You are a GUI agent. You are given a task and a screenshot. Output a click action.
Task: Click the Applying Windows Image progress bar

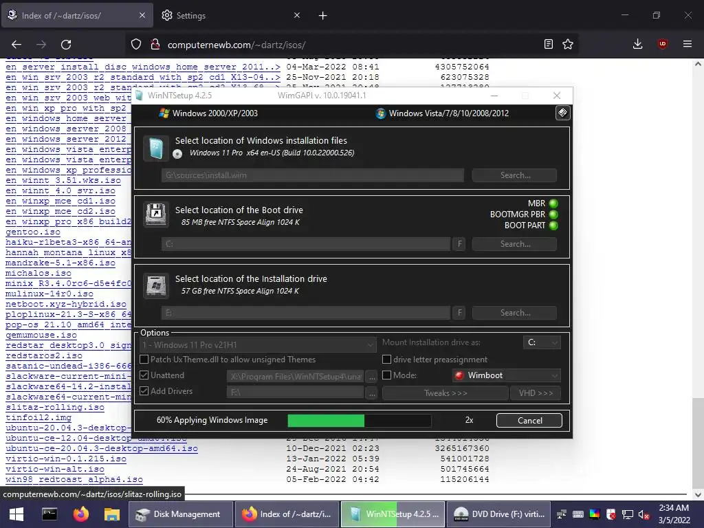click(x=359, y=420)
